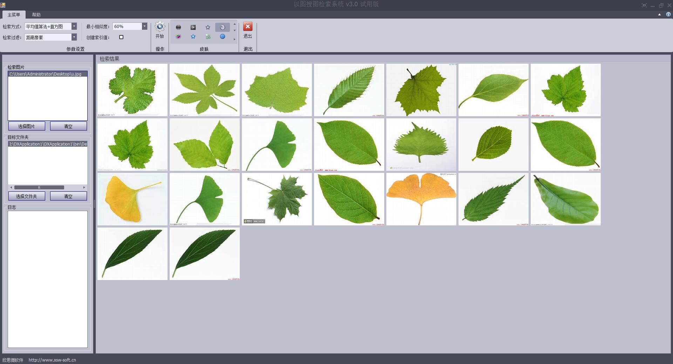
Task: Click the 欣思微软件 status bar label
Action: [13, 360]
